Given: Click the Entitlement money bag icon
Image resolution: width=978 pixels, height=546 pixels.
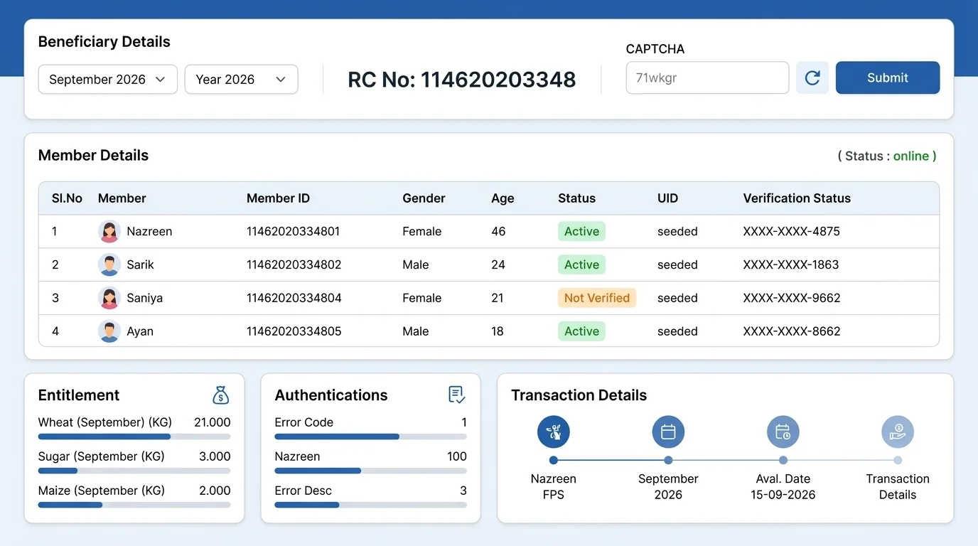Looking at the screenshot, I should tap(221, 395).
